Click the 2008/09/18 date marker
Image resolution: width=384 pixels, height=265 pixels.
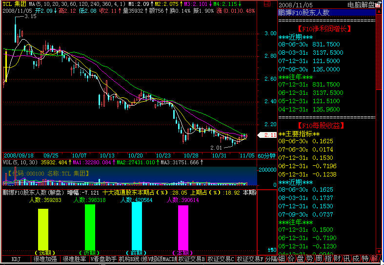[19, 155]
